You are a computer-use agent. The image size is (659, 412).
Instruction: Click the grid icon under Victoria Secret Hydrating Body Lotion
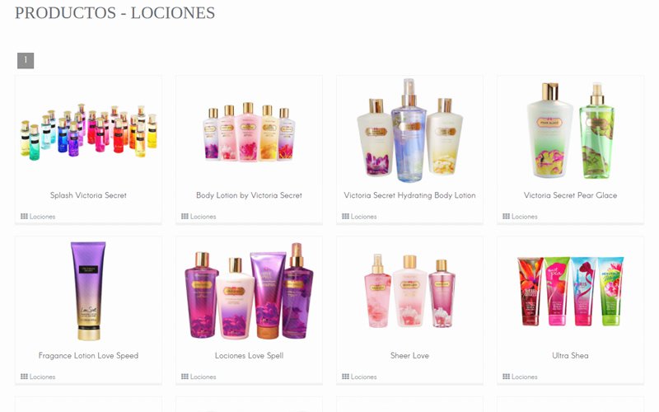click(345, 216)
